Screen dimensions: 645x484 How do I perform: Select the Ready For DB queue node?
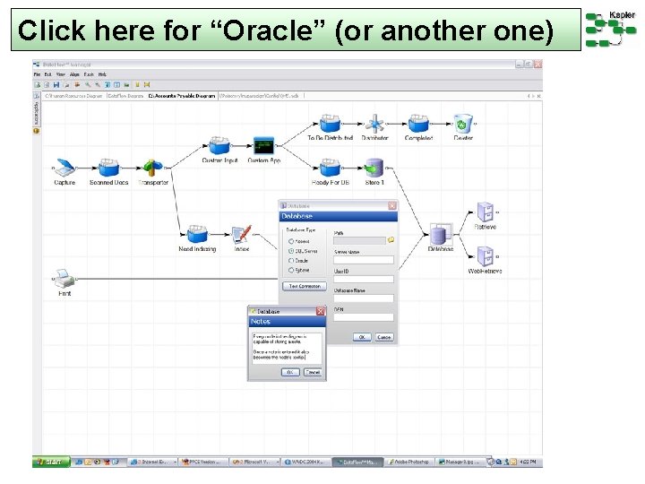pos(330,168)
